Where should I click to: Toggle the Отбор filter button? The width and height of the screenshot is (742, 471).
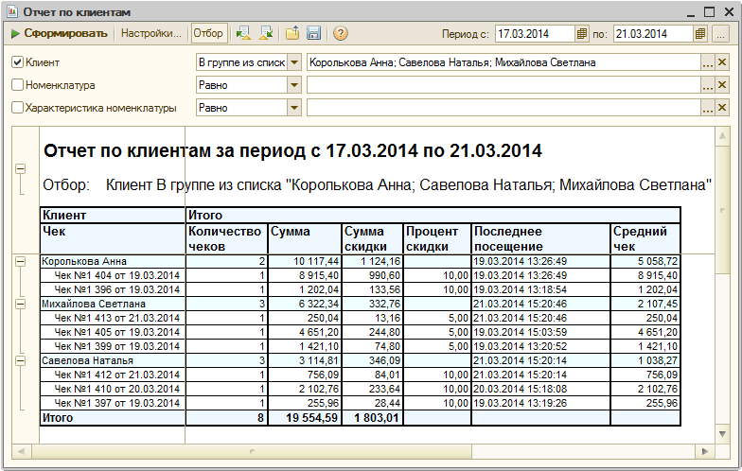[x=208, y=34]
